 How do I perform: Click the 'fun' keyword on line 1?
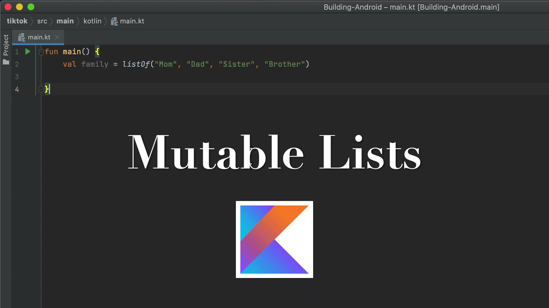(x=51, y=52)
